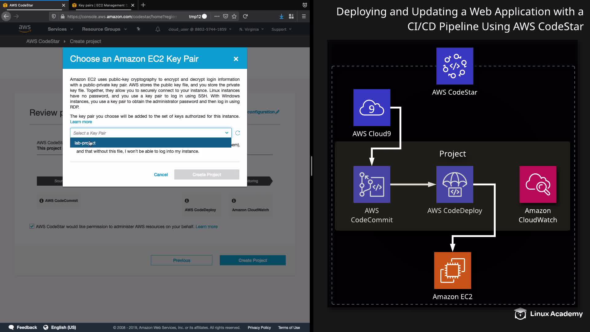Uncheck CodeStar administer permission checkbox

pos(32,227)
